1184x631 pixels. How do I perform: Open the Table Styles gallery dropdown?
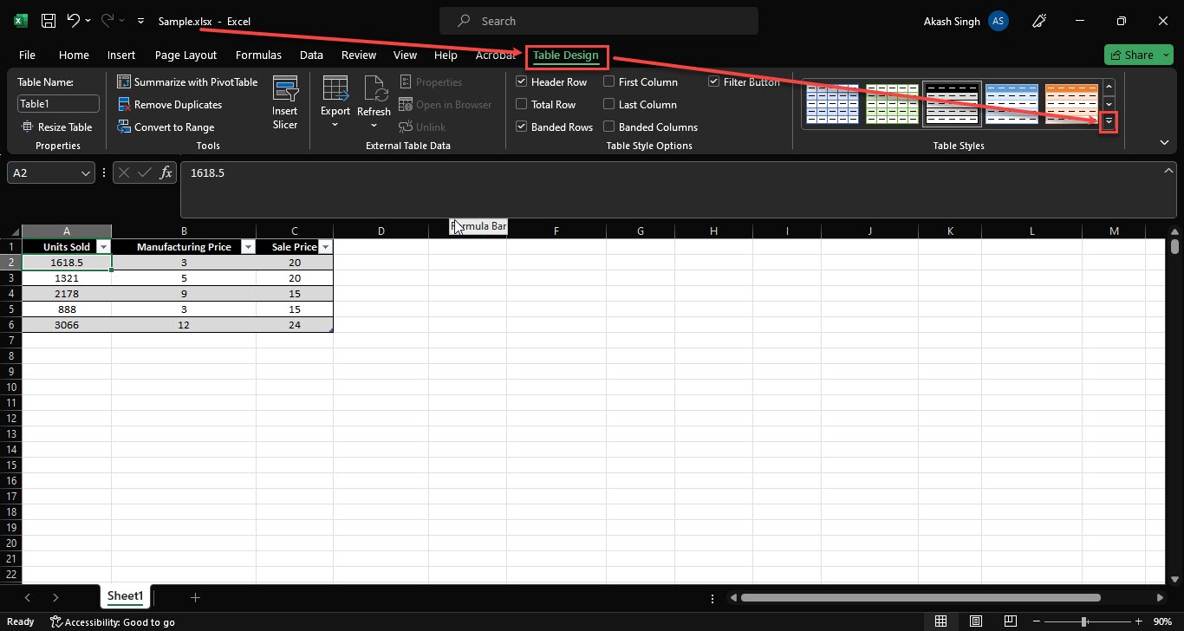1109,122
